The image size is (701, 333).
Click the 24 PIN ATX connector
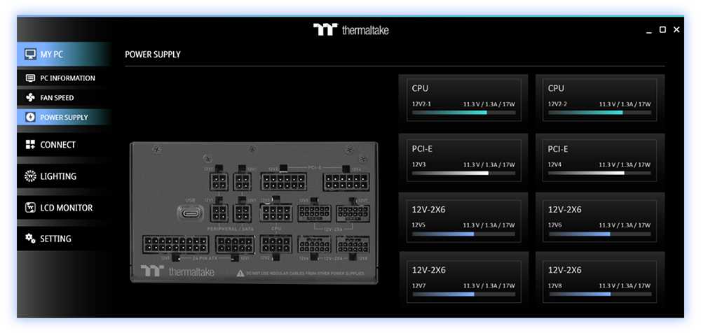coord(175,245)
